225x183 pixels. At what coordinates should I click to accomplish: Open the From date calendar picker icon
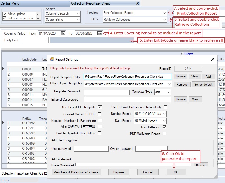point(63,33)
